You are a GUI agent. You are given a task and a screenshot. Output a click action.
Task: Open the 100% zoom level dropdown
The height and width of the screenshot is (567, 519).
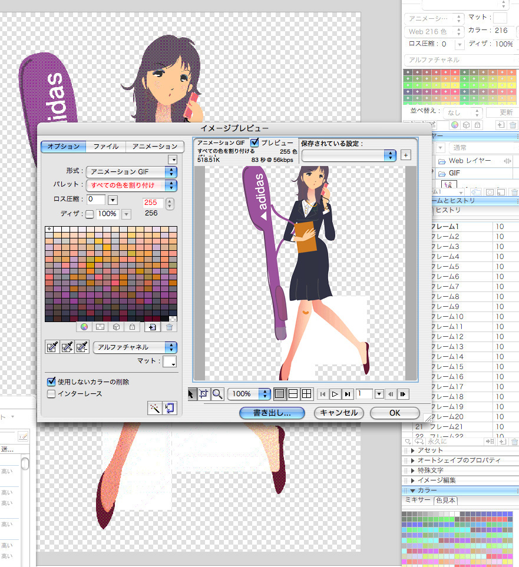(x=249, y=394)
